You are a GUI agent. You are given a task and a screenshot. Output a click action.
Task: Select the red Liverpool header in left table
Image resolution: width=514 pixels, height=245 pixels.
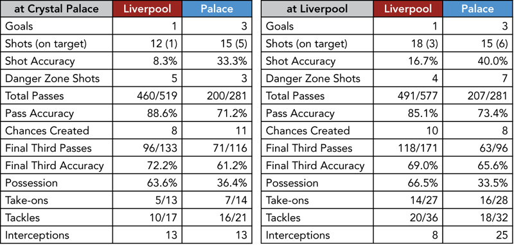point(147,9)
